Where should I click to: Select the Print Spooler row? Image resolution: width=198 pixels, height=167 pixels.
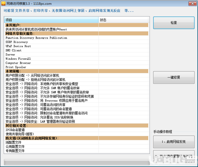coord(77,67)
